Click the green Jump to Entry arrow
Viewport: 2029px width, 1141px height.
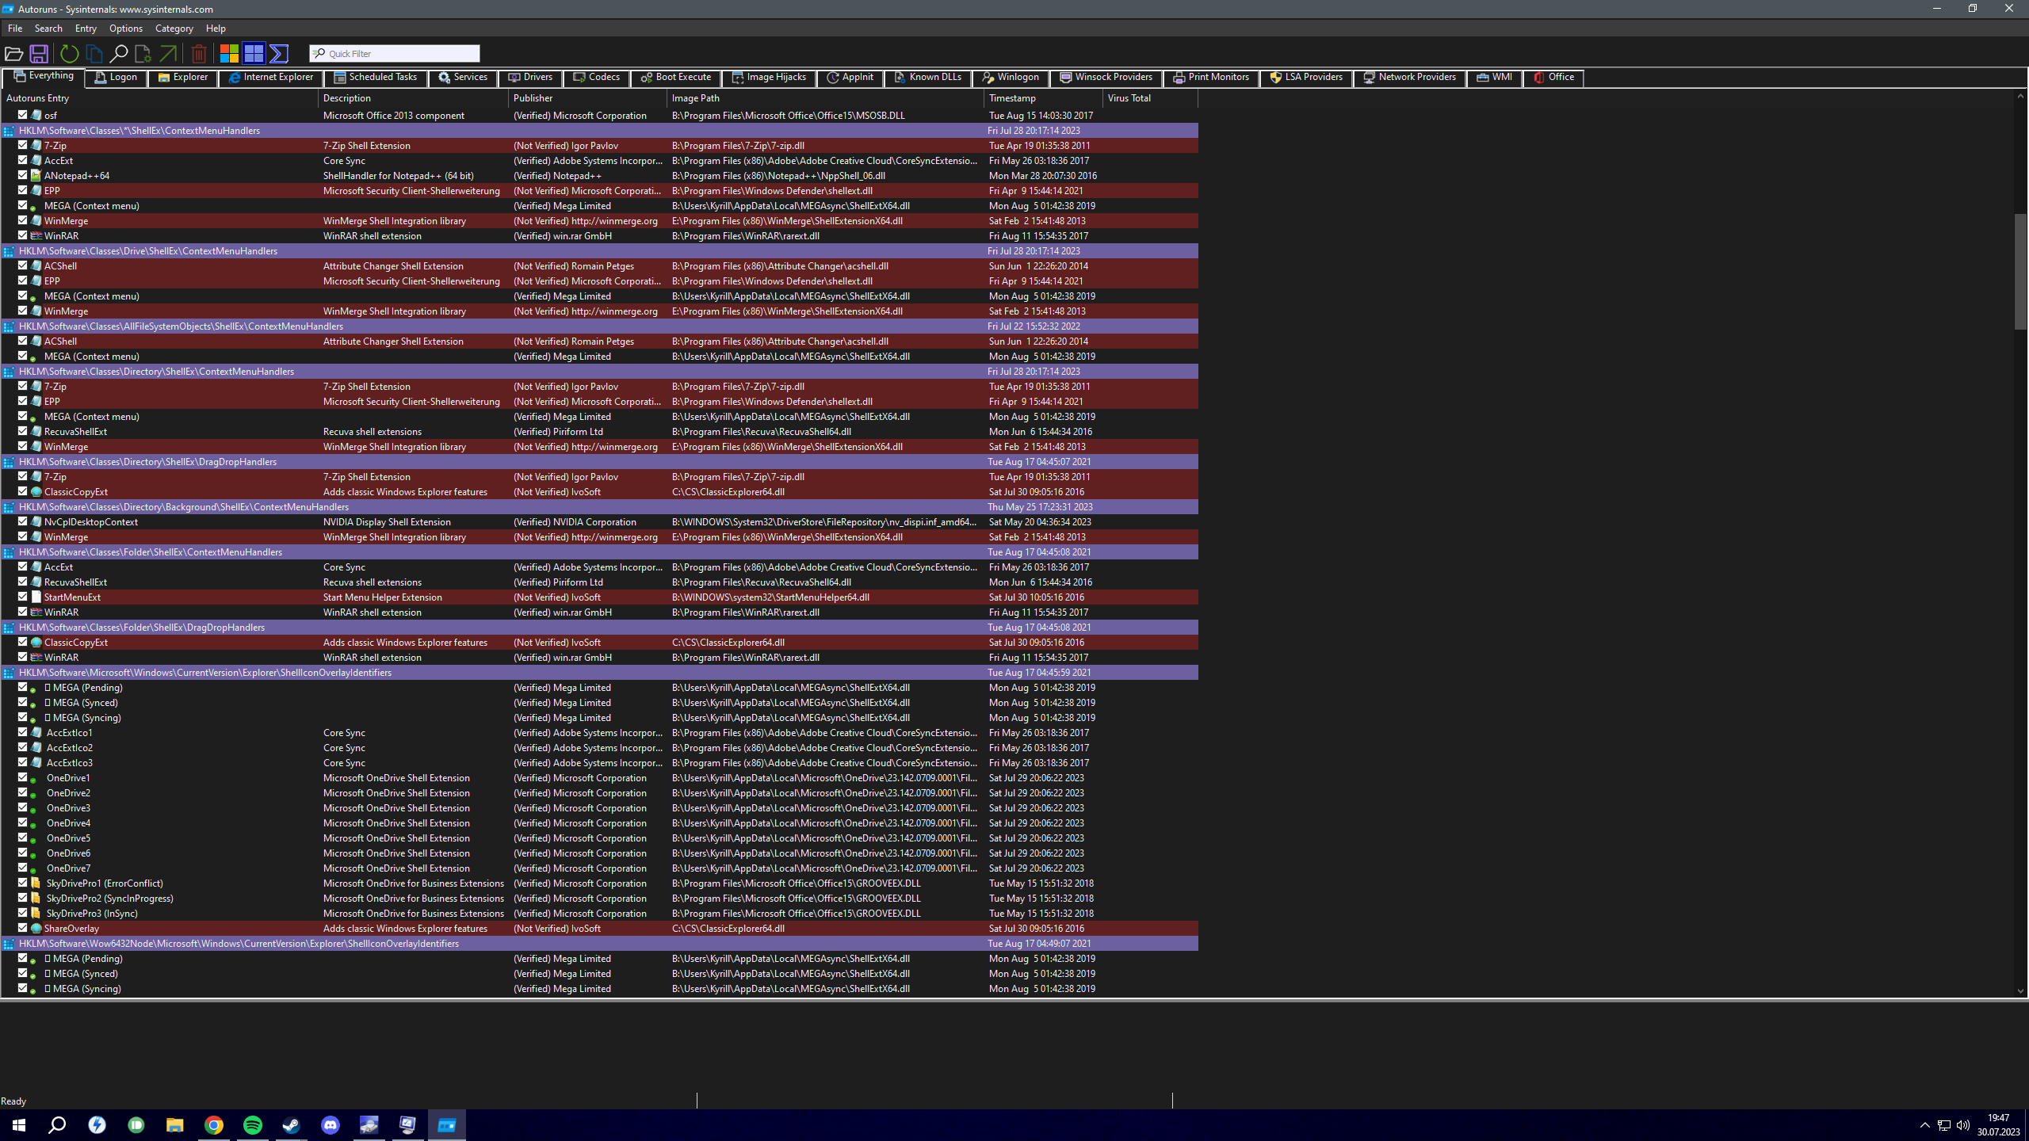[168, 54]
